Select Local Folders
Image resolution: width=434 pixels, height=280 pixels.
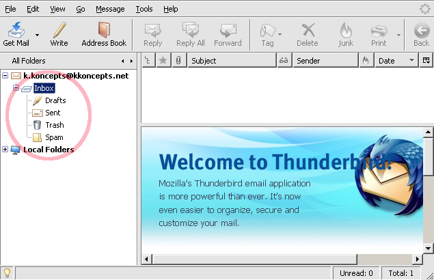[49, 150]
